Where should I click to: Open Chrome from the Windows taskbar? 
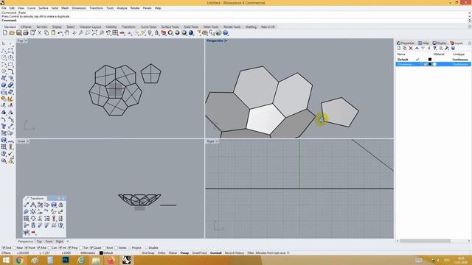click(x=20, y=260)
